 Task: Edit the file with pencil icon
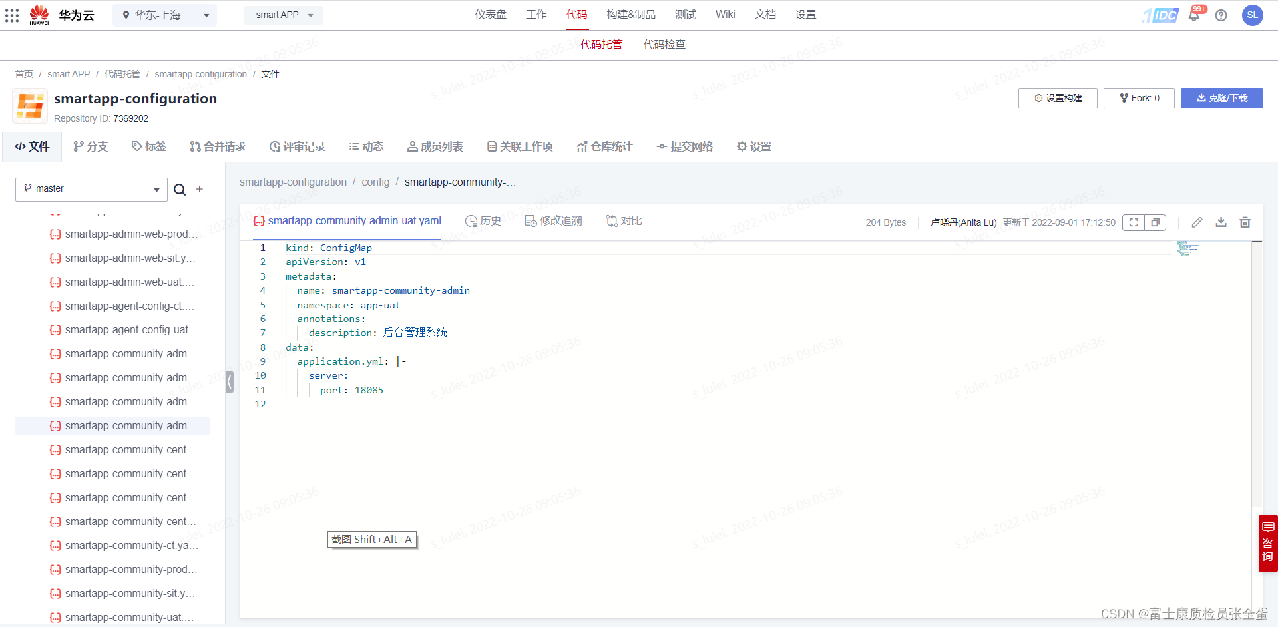click(1197, 222)
